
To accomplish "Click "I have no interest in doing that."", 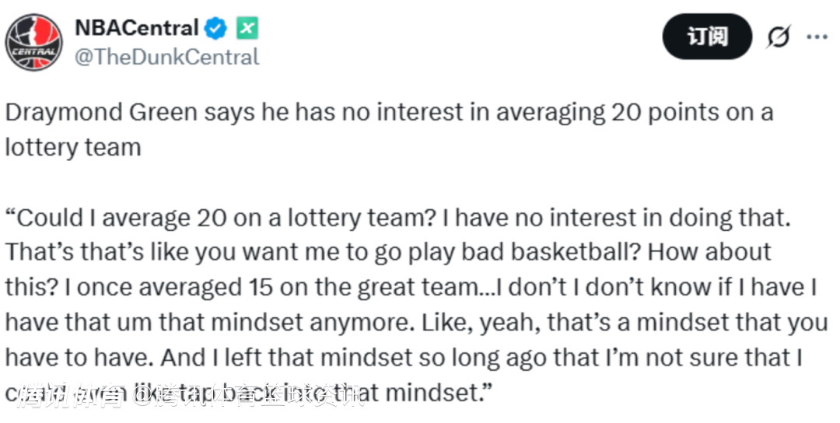I will tap(617, 218).
